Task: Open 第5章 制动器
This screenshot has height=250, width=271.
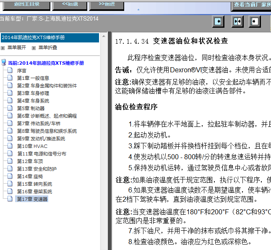Action: [31, 108]
